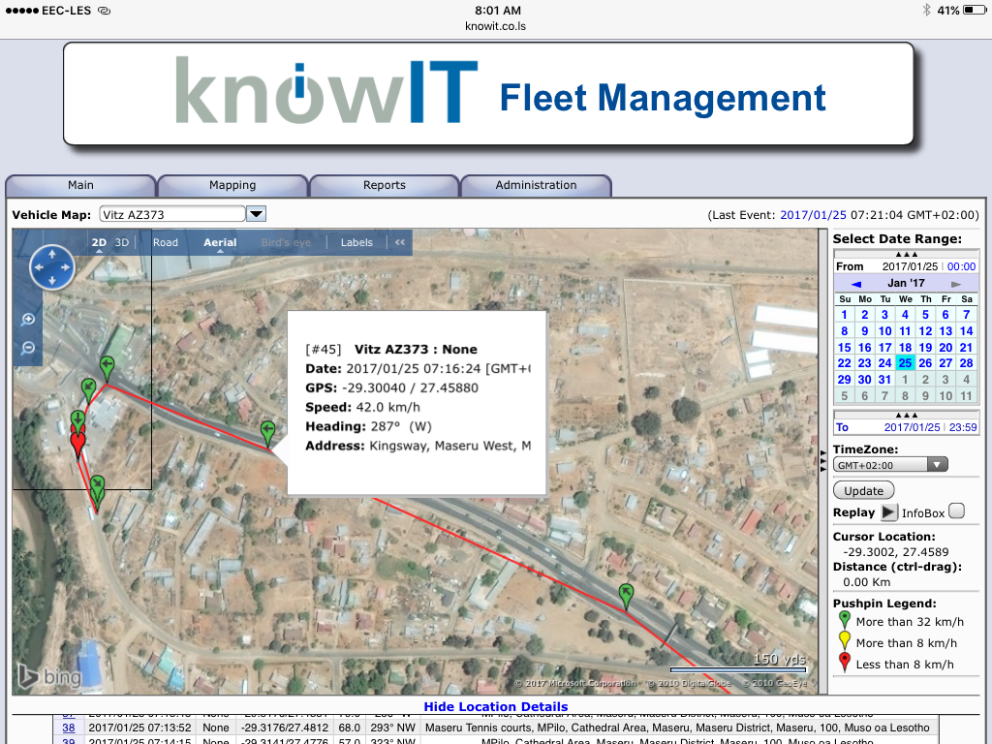Click the green More than 32 km/h legend pin
This screenshot has width=992, height=744.
click(844, 621)
